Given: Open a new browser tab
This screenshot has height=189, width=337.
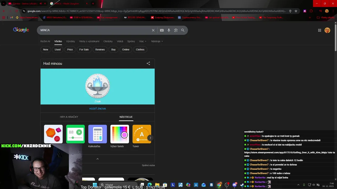Looking at the screenshot, I should coord(93,4).
